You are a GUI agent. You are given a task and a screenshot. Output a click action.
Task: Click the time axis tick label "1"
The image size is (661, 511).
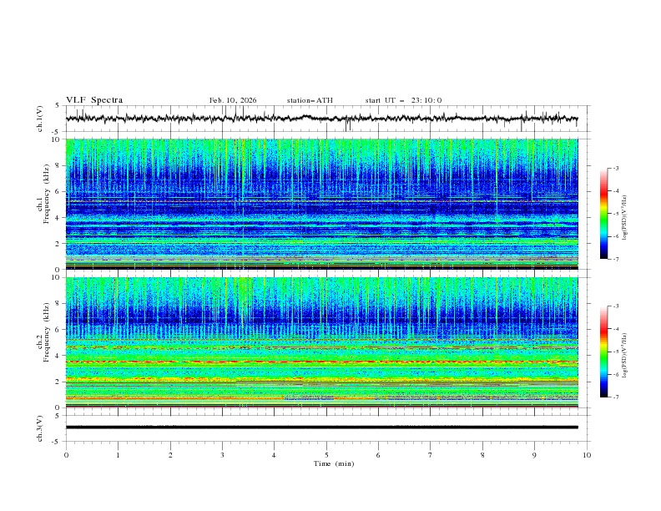pos(118,455)
